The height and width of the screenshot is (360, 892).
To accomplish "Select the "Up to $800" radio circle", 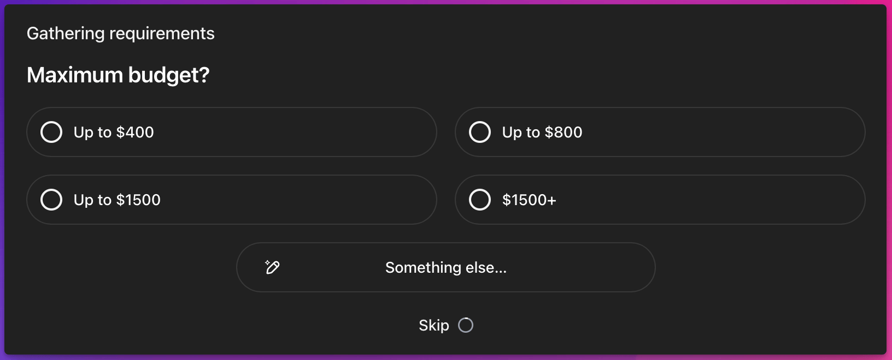I will pos(480,132).
